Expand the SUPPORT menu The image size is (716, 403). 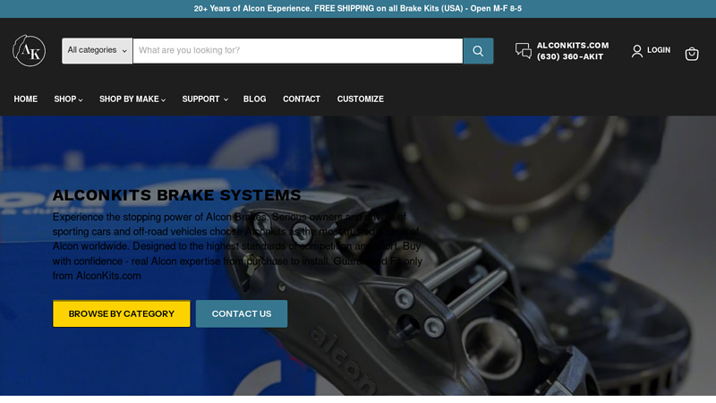point(205,99)
